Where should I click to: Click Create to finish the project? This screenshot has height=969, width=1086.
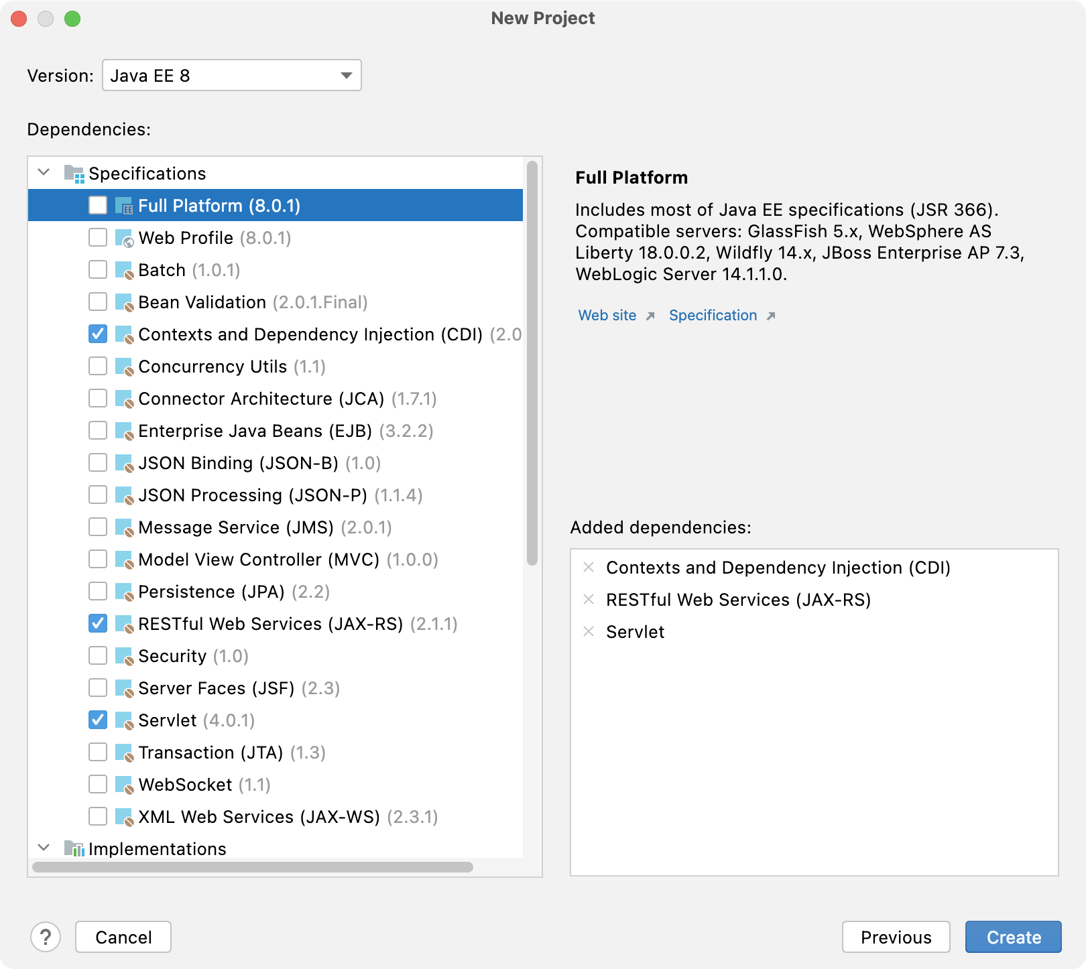coord(1014,937)
